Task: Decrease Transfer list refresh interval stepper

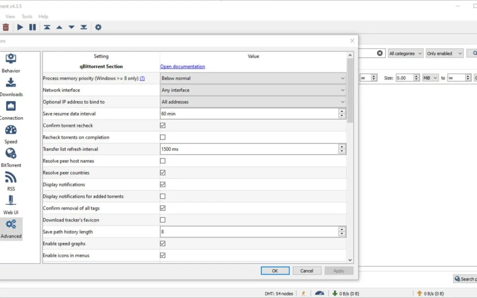Action: coord(342,151)
